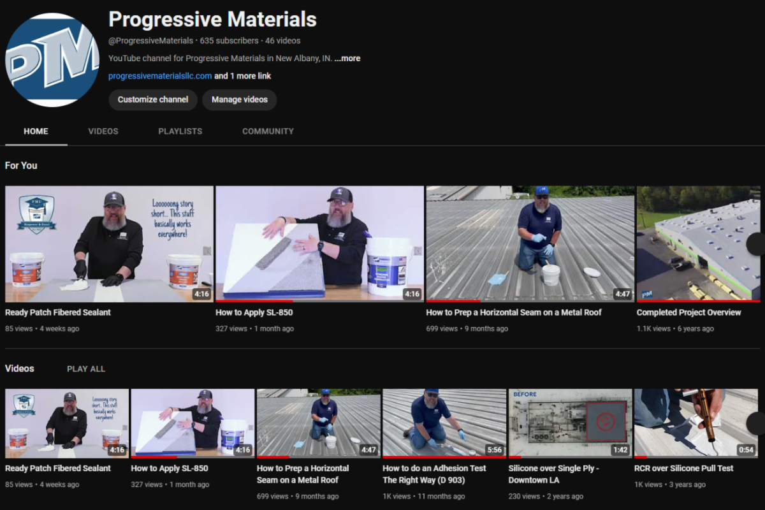Switch to the VIDEOS tab
765x510 pixels.
coord(103,131)
